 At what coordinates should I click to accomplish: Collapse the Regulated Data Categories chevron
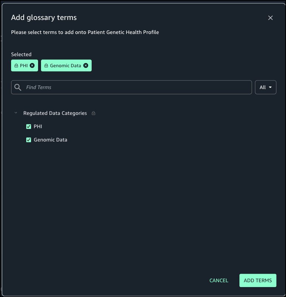[16, 113]
